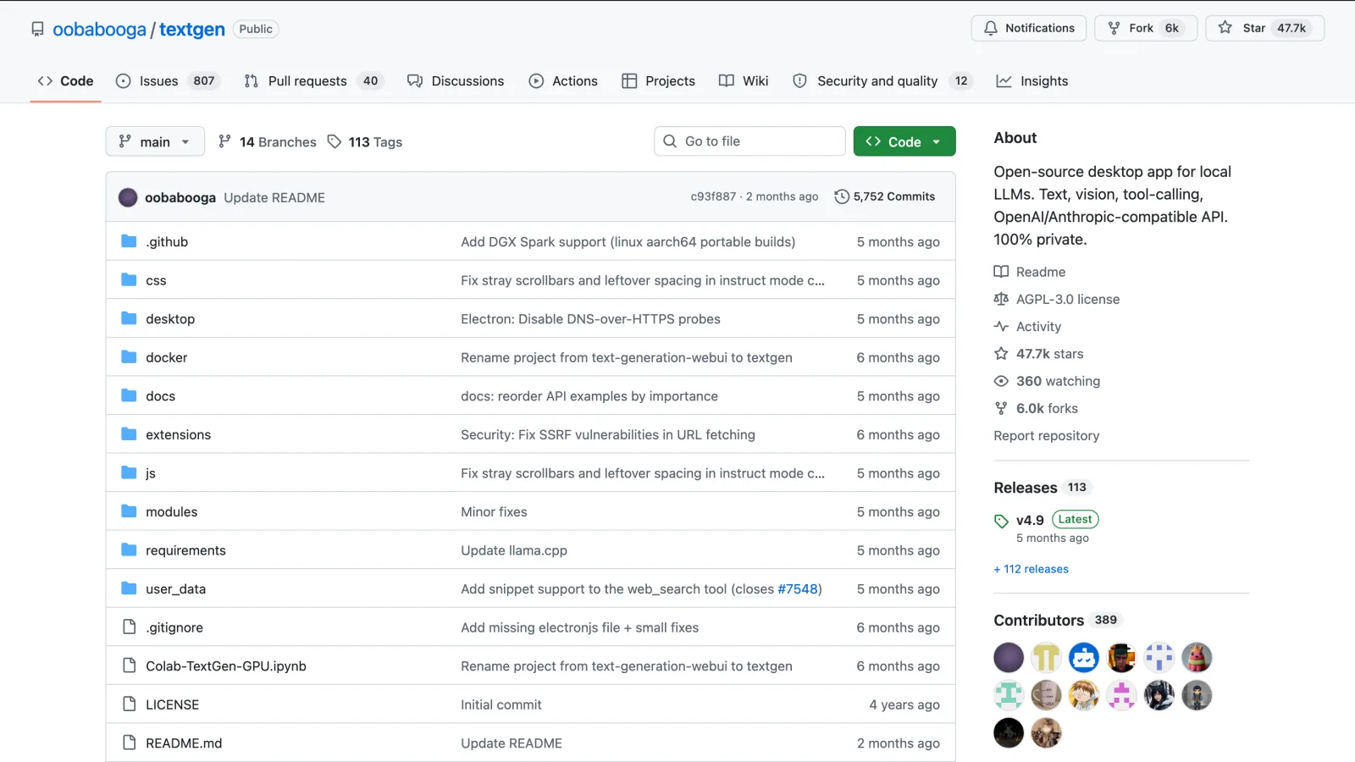Click the docker folder icon
Image resolution: width=1355 pixels, height=762 pixels.
[129, 357]
